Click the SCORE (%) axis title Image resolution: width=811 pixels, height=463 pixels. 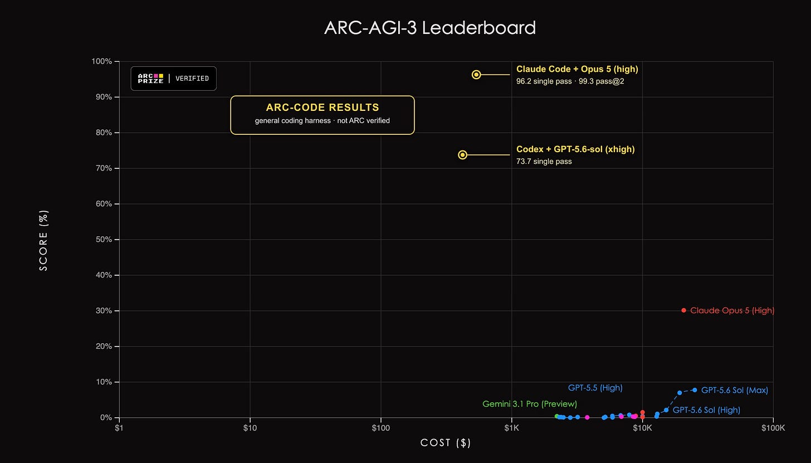pyautogui.click(x=44, y=240)
